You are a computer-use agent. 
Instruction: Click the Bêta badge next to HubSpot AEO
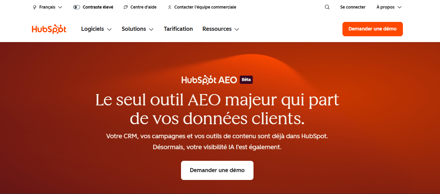tap(246, 80)
